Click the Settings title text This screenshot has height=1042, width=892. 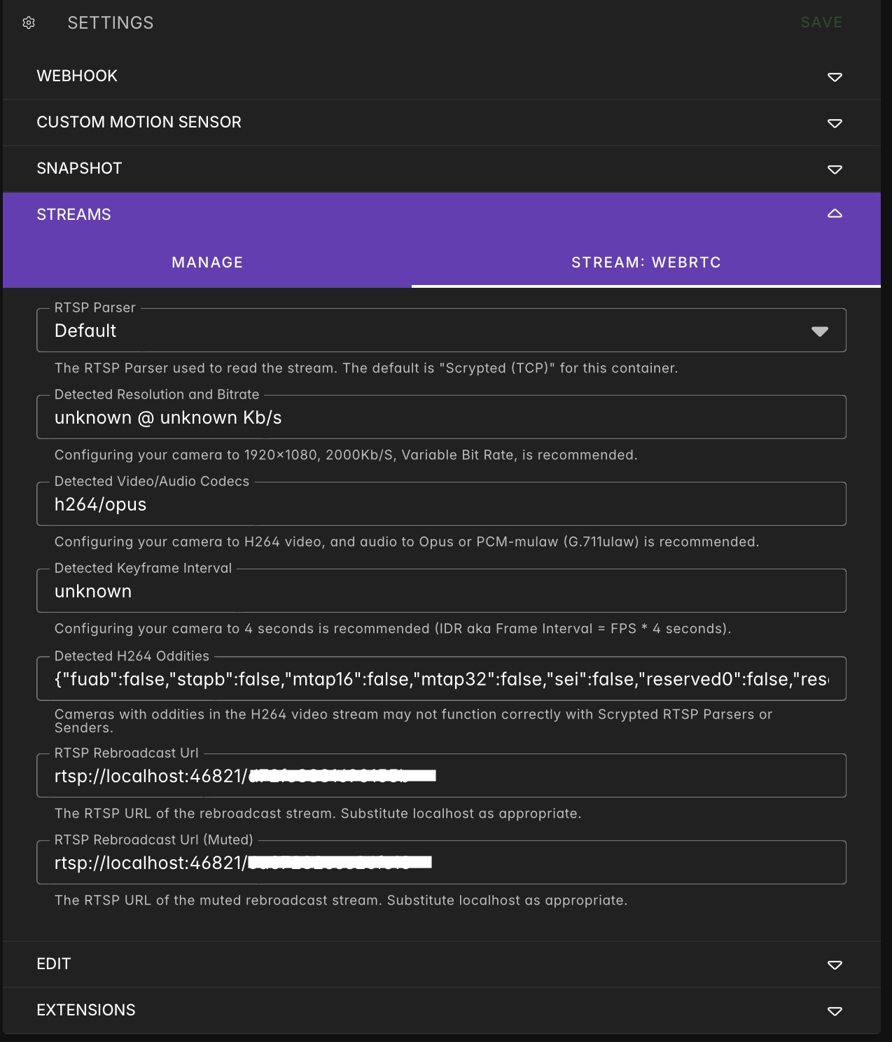tap(111, 23)
